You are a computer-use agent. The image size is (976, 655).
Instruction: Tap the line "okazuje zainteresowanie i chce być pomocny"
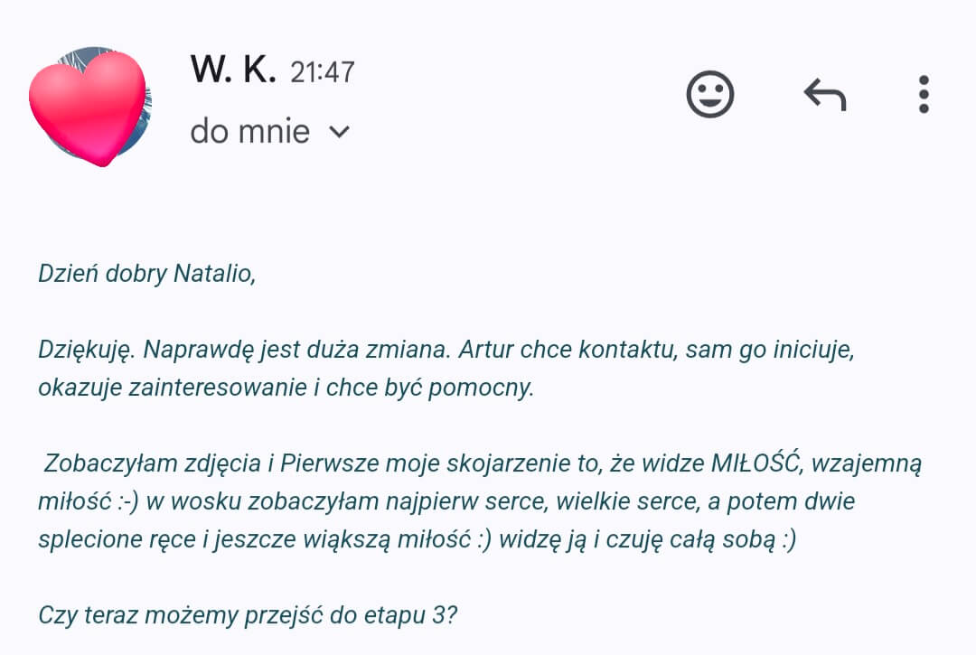coord(286,388)
